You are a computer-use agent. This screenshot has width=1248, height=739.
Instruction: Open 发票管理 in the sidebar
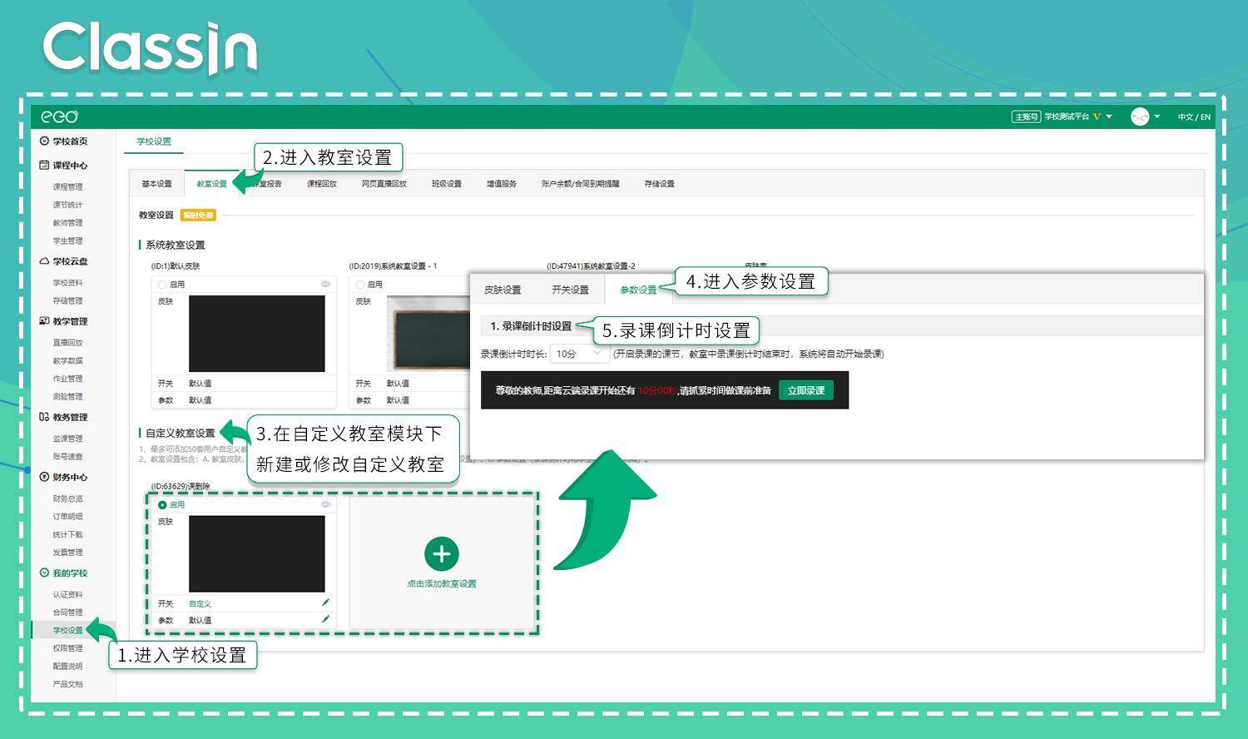pyautogui.click(x=68, y=553)
